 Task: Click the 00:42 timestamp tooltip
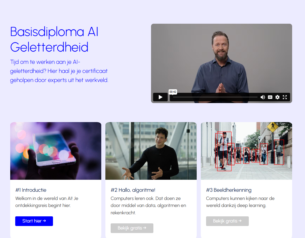click(173, 92)
